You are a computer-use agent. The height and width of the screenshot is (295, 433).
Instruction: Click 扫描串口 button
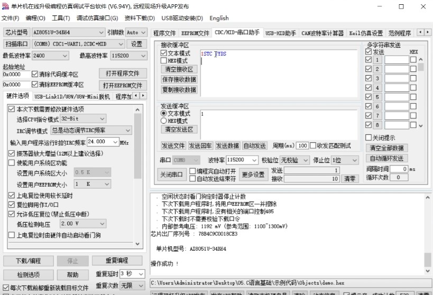(x=16, y=44)
